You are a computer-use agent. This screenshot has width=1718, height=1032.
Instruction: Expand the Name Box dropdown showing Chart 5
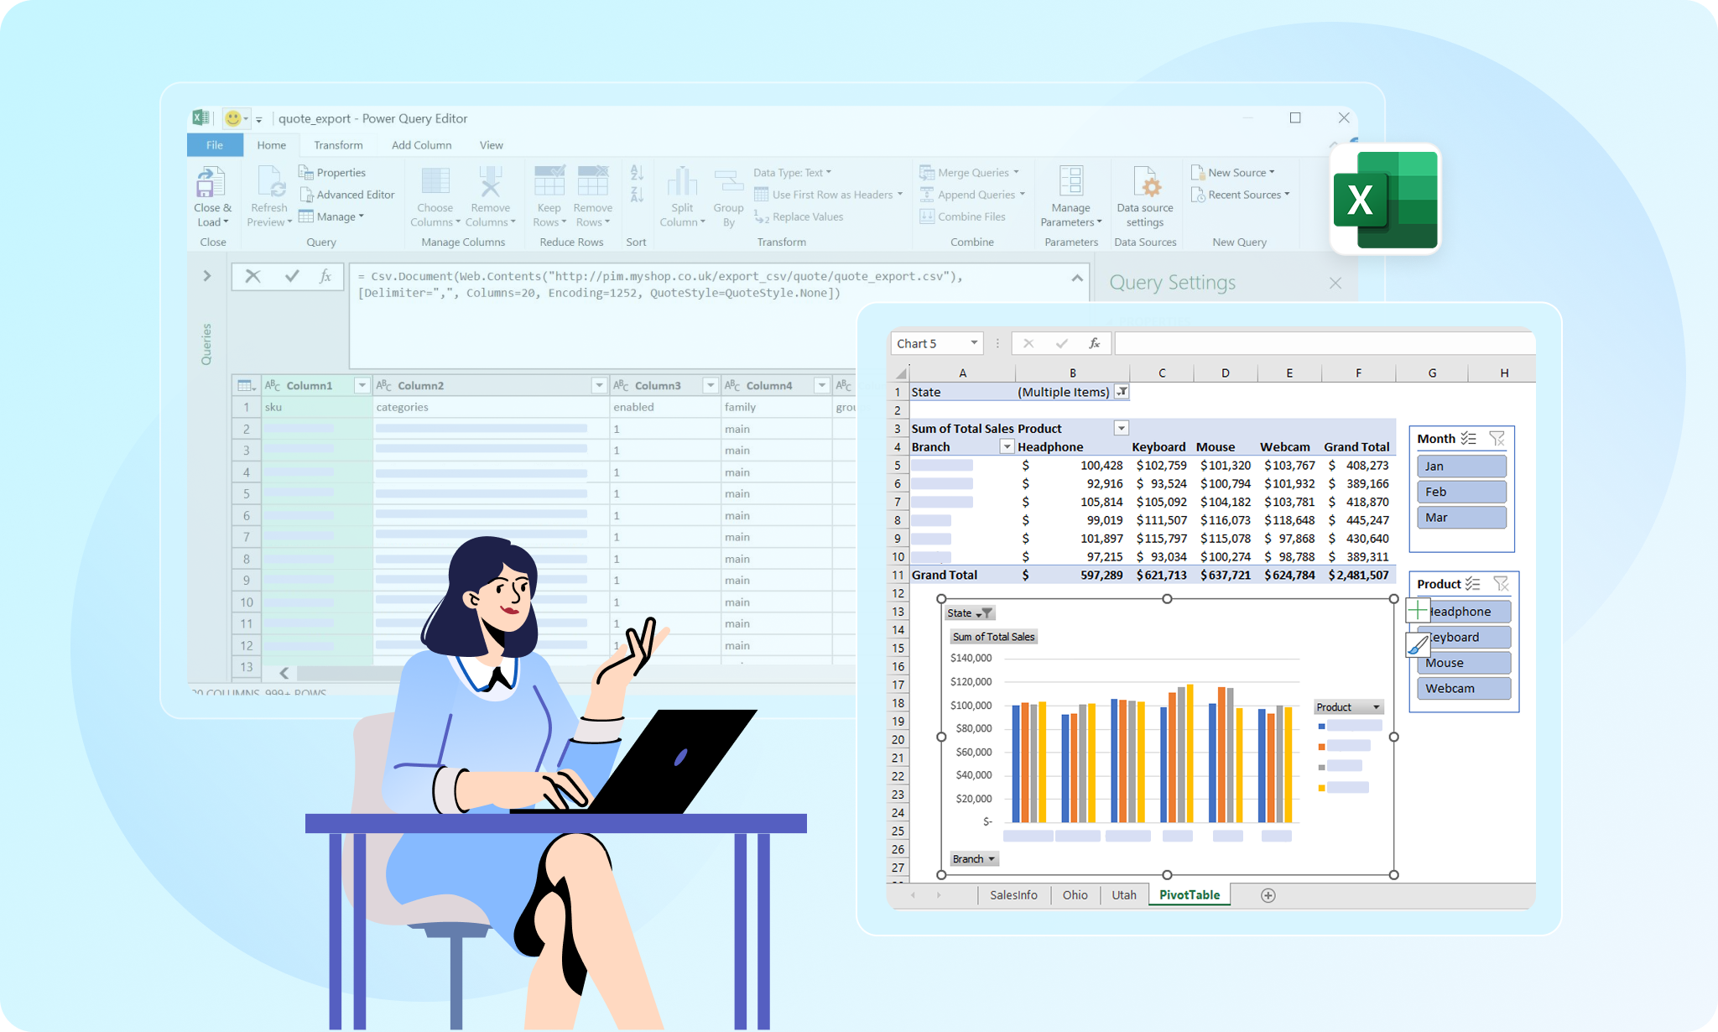(974, 343)
